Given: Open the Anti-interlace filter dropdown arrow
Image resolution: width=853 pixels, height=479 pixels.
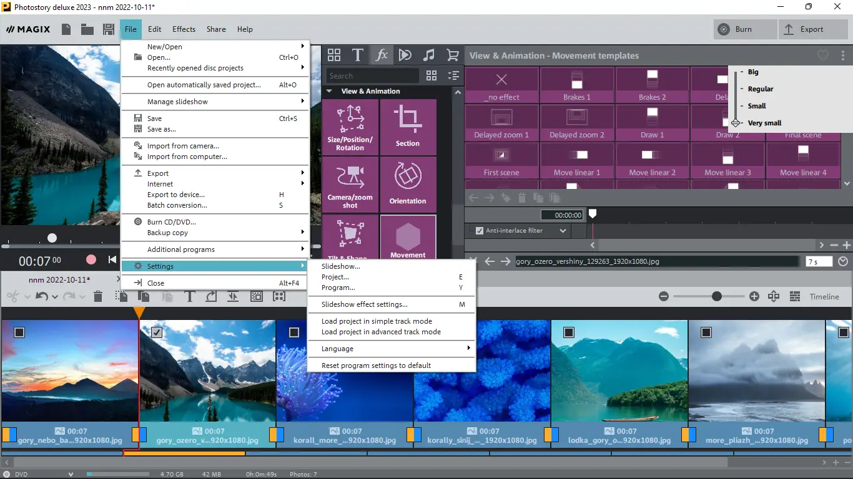Looking at the screenshot, I should [563, 231].
